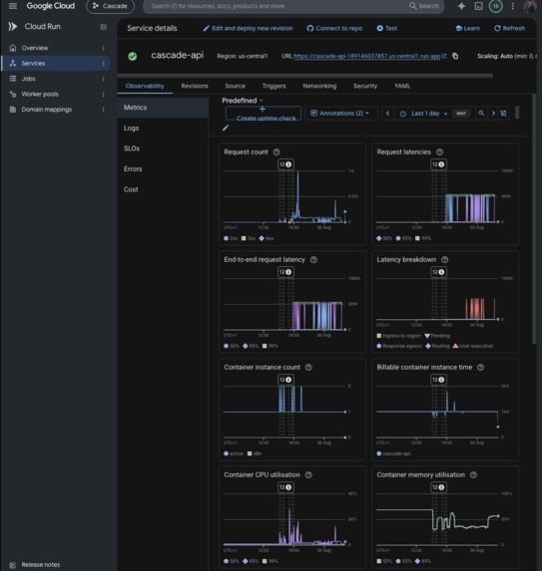Change the WAT timezone selector
The width and height of the screenshot is (542, 571).
point(461,114)
